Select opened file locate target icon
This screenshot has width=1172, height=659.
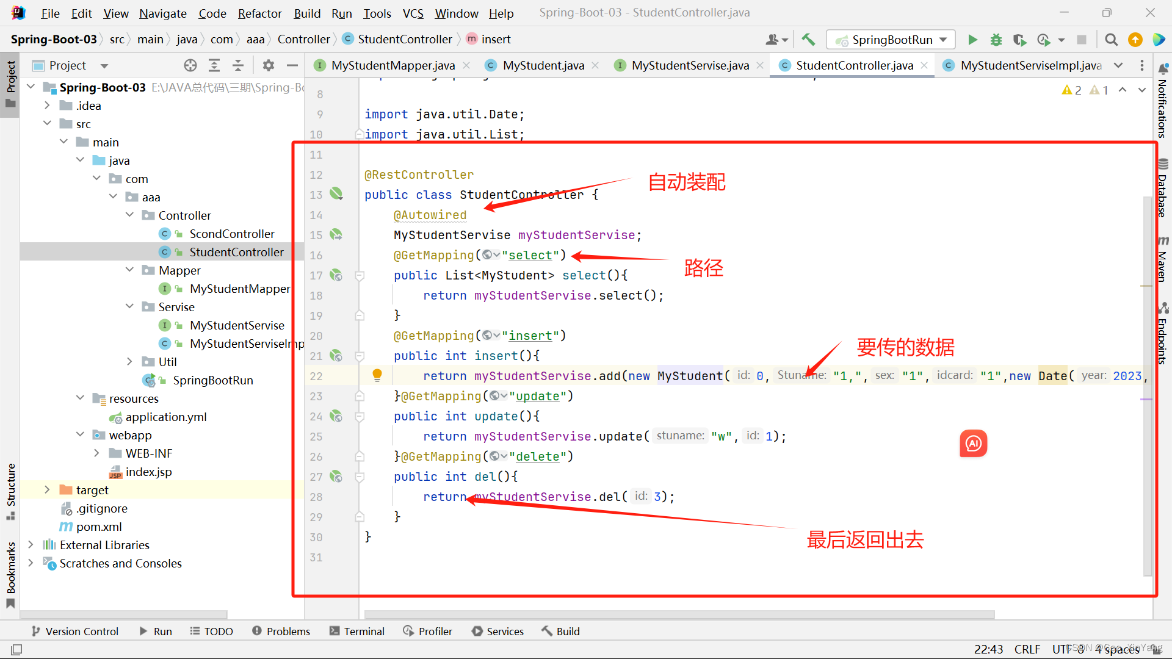point(190,65)
